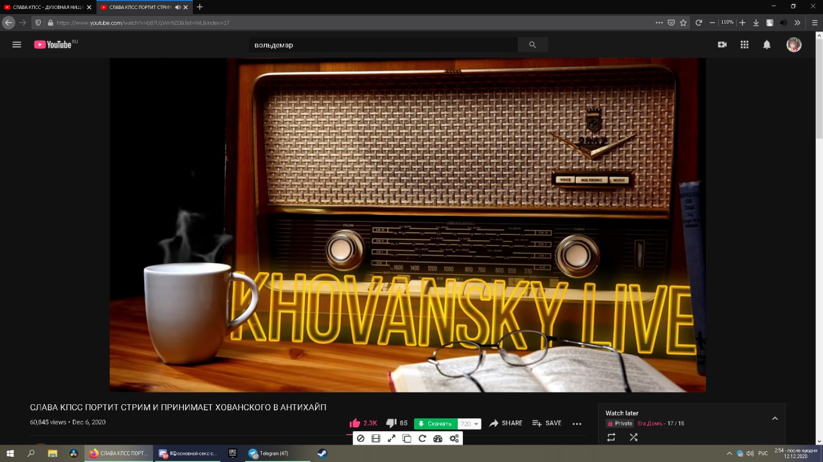Click in the YouTube search field
The height and width of the screenshot is (462, 823).
tap(383, 45)
